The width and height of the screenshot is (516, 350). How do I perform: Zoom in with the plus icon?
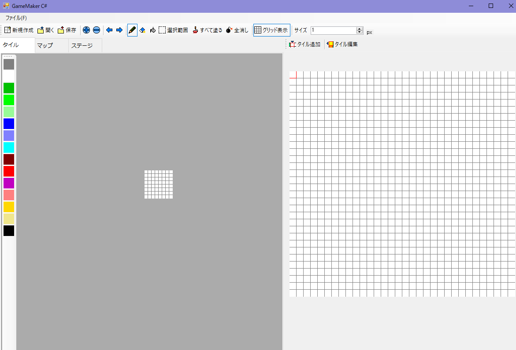point(86,30)
